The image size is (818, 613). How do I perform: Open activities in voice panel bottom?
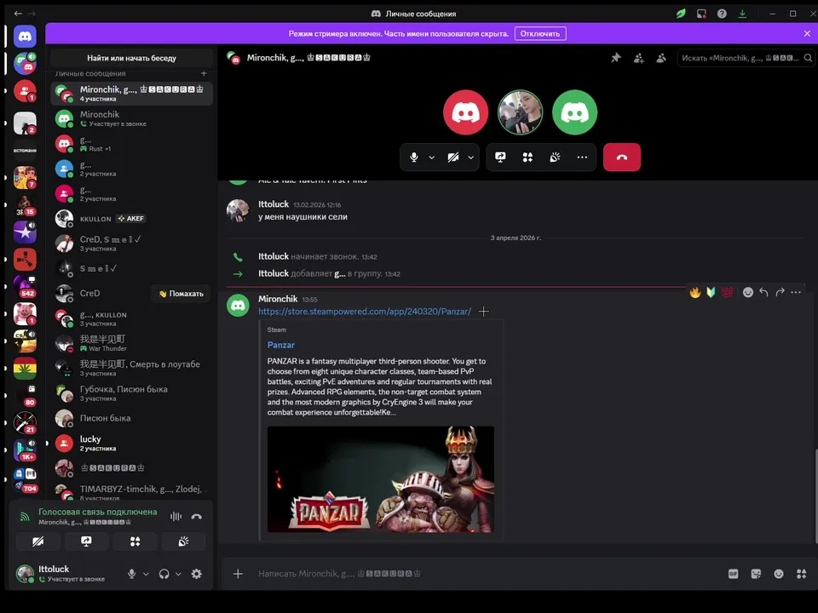[135, 541]
